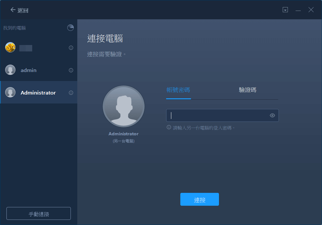The height and width of the screenshot is (225, 322).
Task: Click the info icon beside Administrator
Action: (x=71, y=93)
